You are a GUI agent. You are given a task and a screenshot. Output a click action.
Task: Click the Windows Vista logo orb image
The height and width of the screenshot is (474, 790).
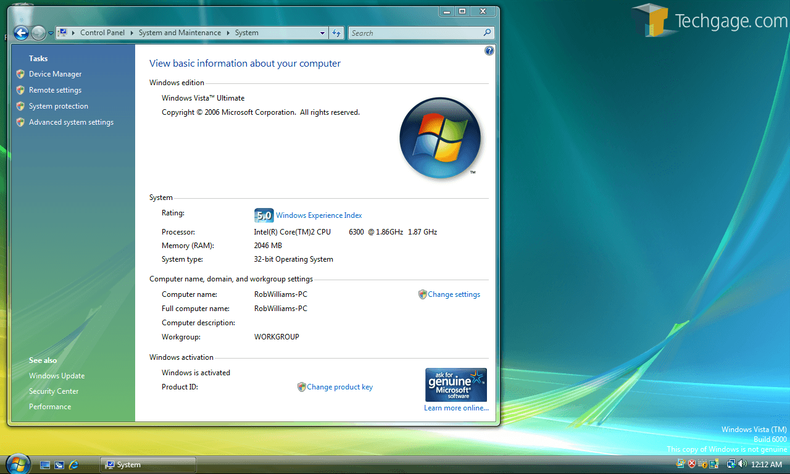pyautogui.click(x=440, y=138)
